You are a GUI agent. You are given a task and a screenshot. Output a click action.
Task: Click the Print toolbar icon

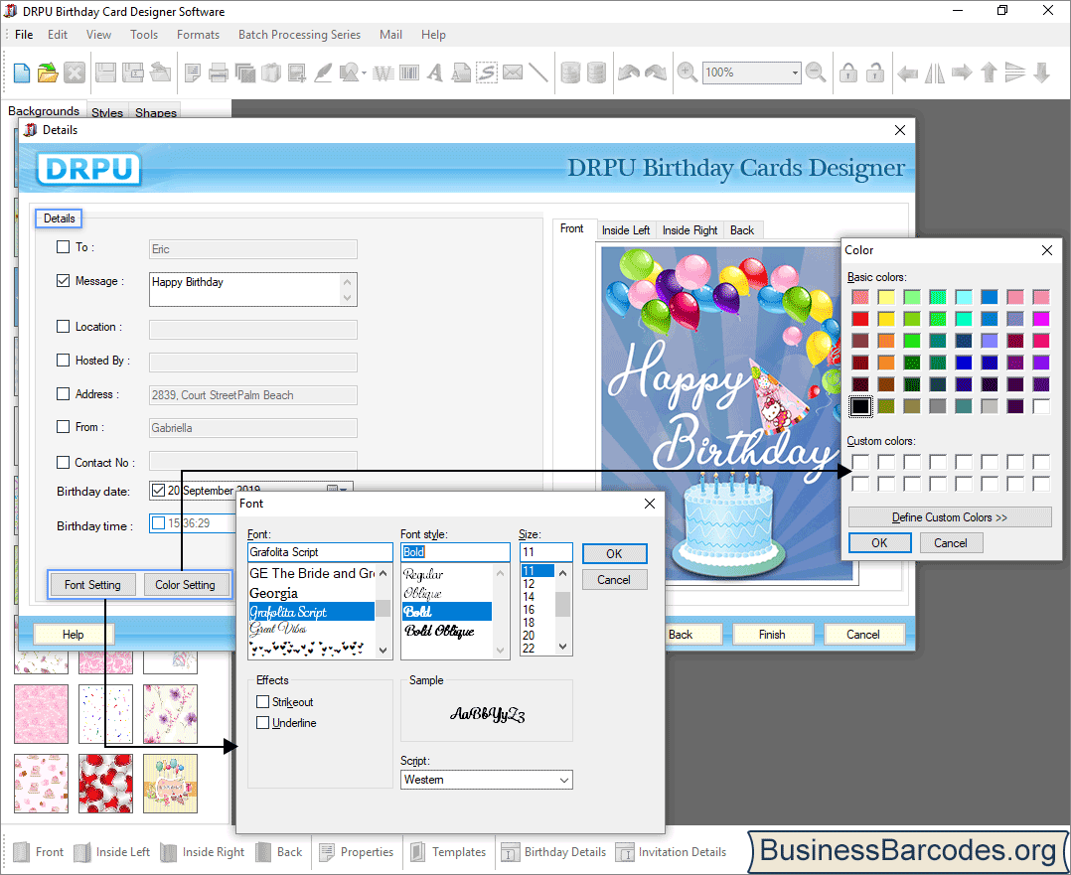tap(218, 73)
